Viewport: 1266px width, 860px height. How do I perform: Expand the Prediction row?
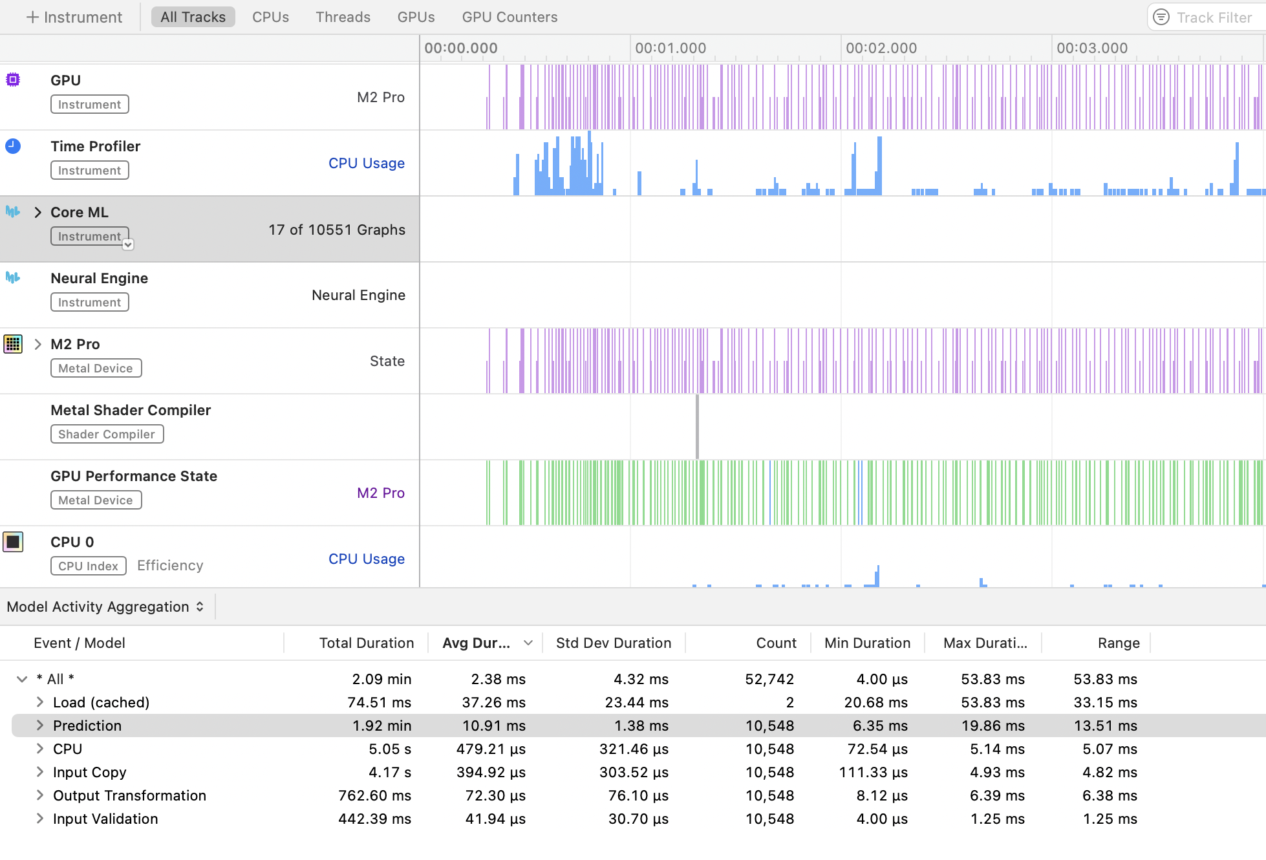[x=40, y=726]
